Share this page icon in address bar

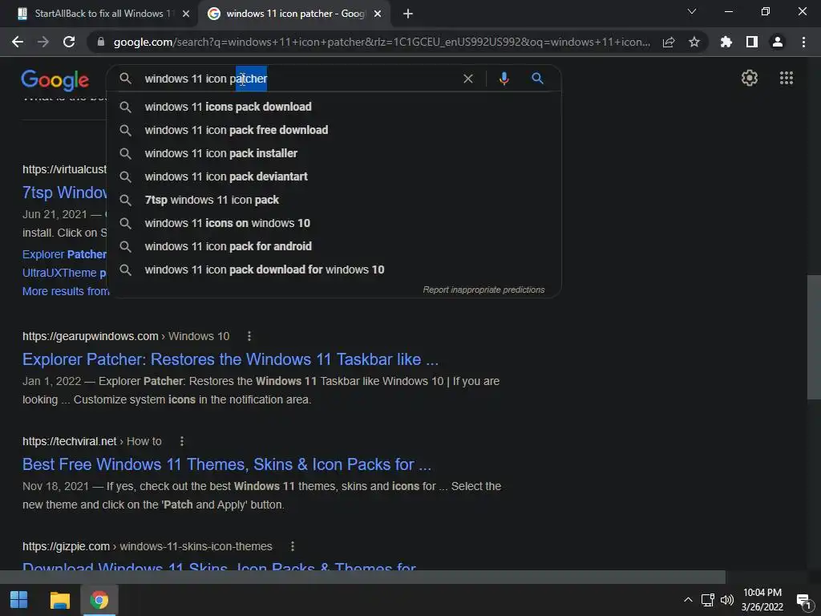(669, 42)
